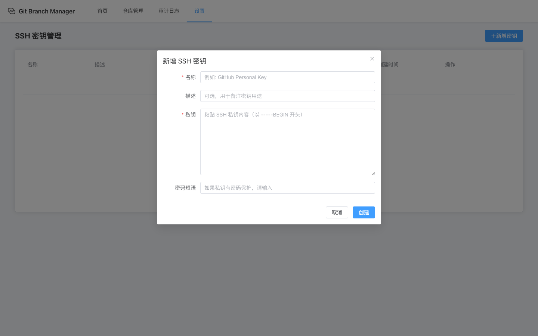This screenshot has height=336, width=538.
Task: Click the SSH 密钥管理 page title
Action: pyautogui.click(x=38, y=35)
